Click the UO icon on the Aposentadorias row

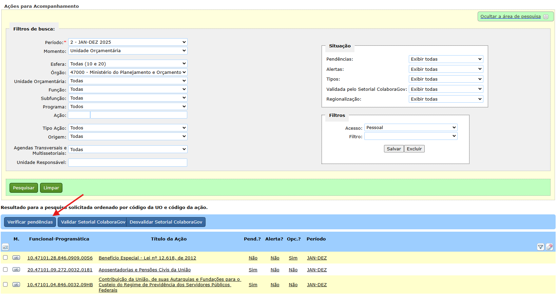point(16,270)
